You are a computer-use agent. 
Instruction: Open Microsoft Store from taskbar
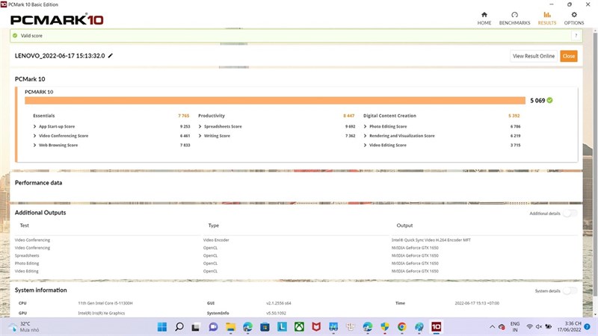pos(265,327)
